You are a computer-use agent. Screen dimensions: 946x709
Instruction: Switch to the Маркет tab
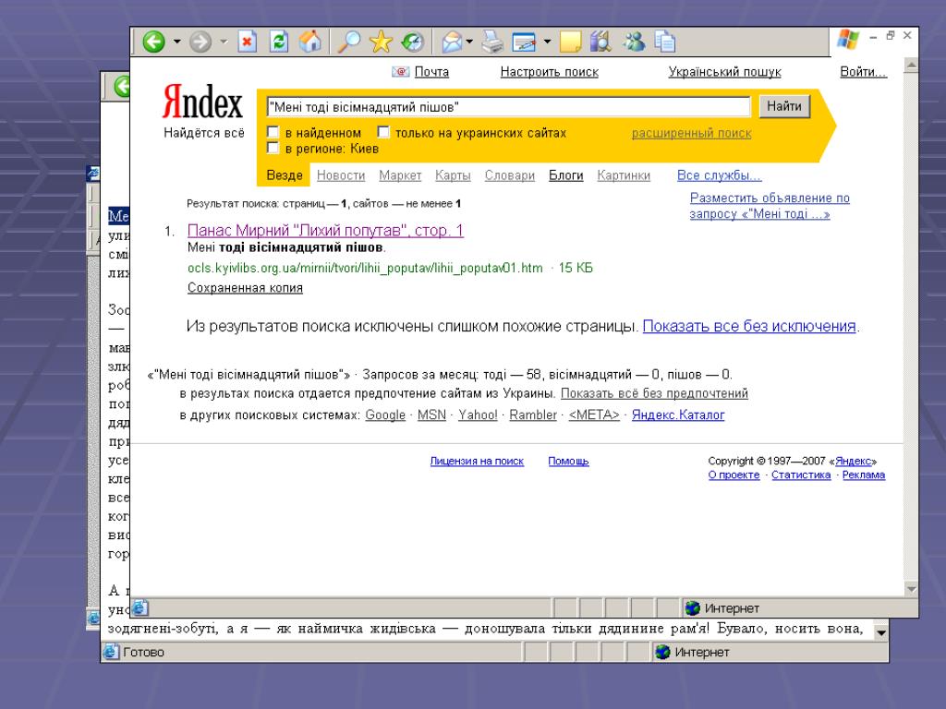click(400, 175)
